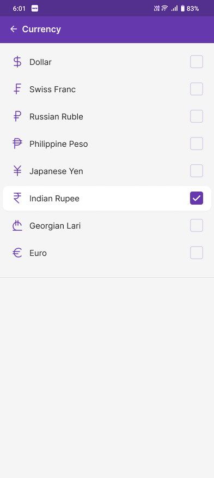Tick the Georgian Lari checkbox

197,225
